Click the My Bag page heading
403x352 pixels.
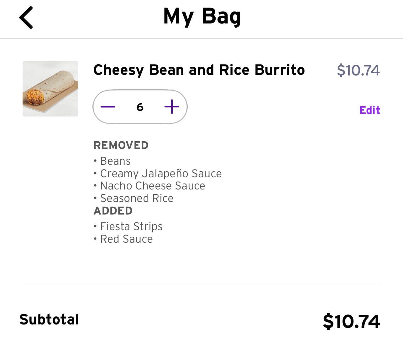(x=202, y=16)
